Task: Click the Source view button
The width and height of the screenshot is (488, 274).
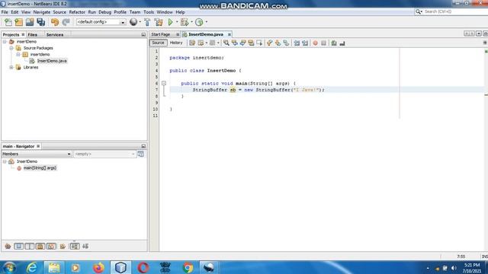Action: coord(158,43)
